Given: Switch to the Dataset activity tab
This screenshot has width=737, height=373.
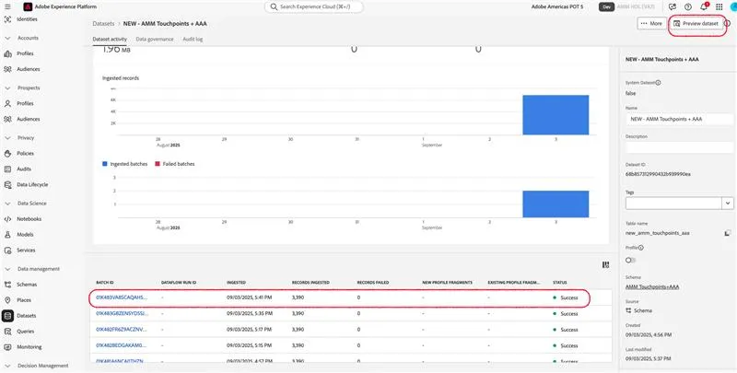Looking at the screenshot, I should point(110,39).
